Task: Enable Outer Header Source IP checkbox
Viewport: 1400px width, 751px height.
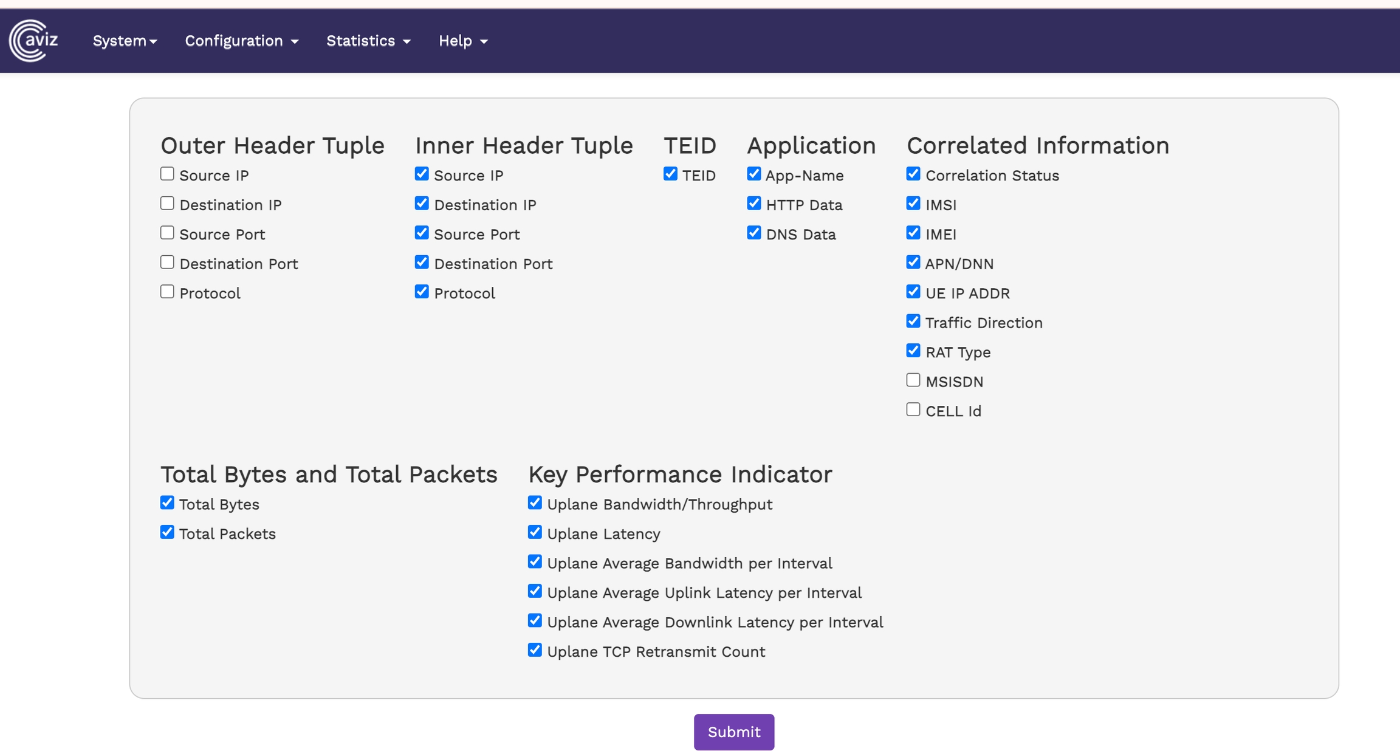Action: pyautogui.click(x=167, y=174)
